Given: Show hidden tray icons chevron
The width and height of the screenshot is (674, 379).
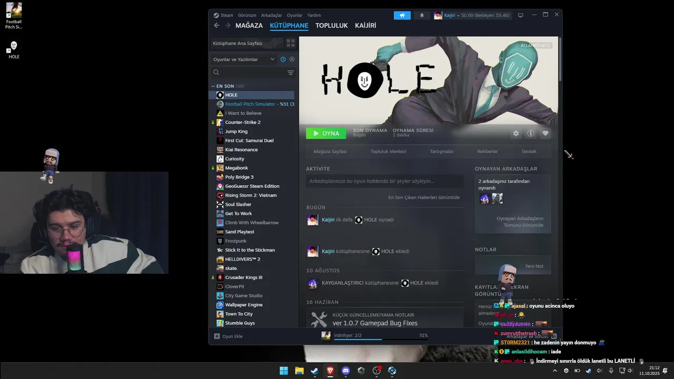Looking at the screenshot, I should [554, 371].
